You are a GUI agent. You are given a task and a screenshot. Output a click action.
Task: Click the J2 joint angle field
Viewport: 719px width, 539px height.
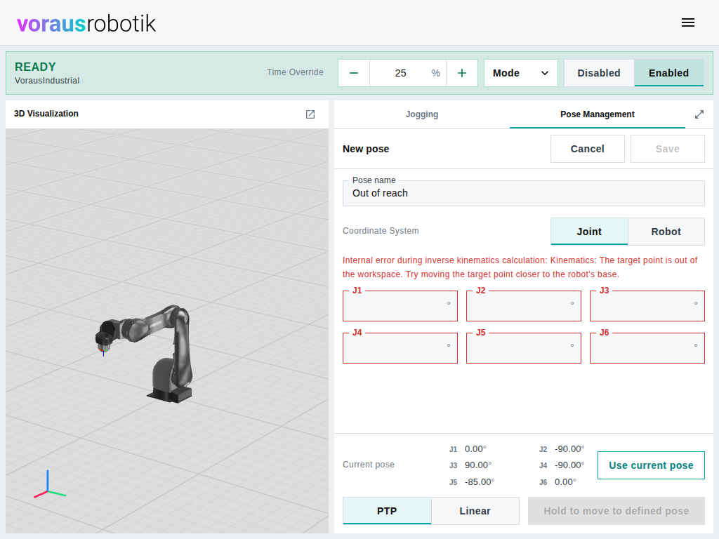coord(523,306)
